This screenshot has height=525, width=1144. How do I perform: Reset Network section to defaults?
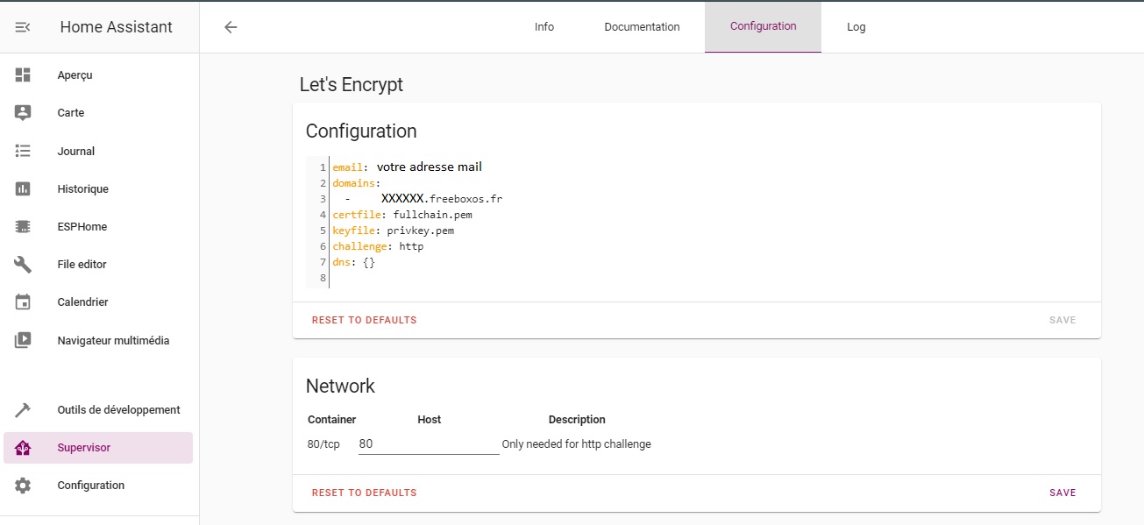pyautogui.click(x=364, y=493)
